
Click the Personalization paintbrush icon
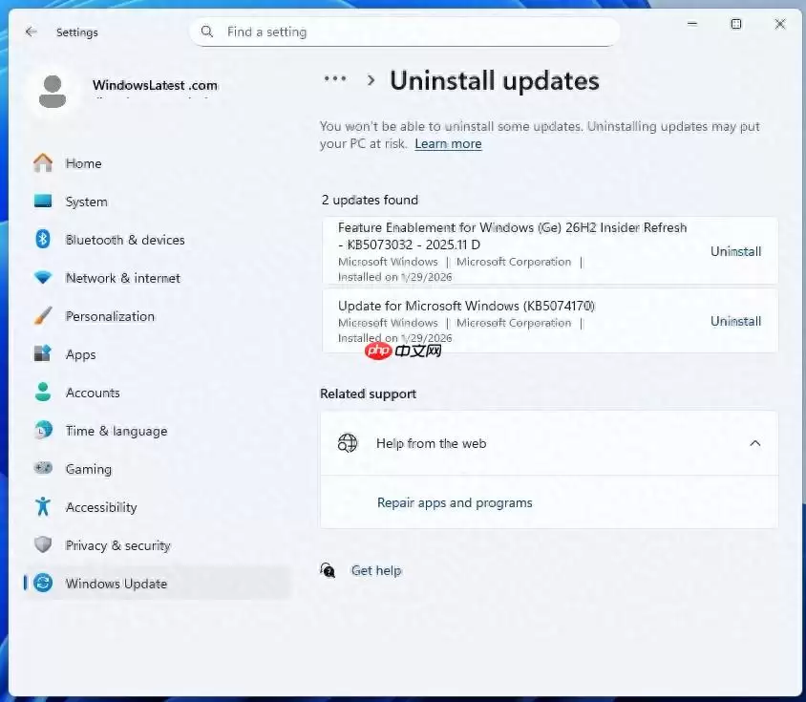coord(43,316)
